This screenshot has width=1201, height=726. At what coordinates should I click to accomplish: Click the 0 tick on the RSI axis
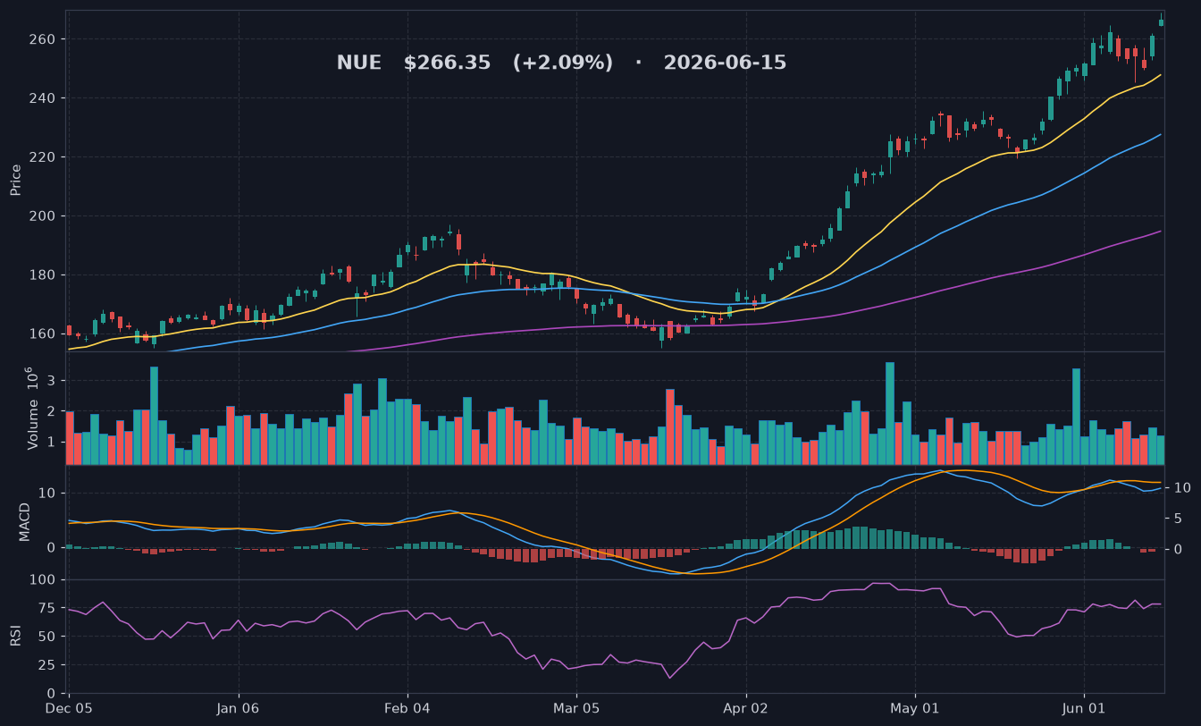click(53, 694)
